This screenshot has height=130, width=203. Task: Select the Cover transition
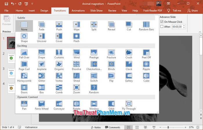coord(59,38)
